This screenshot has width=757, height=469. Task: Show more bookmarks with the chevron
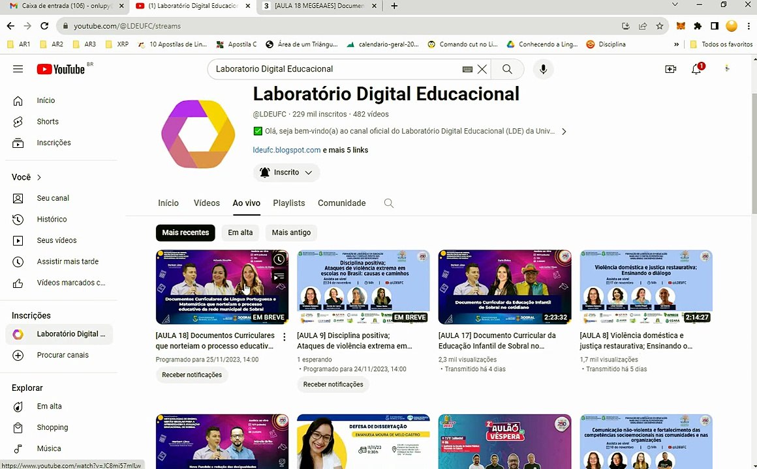tap(676, 44)
